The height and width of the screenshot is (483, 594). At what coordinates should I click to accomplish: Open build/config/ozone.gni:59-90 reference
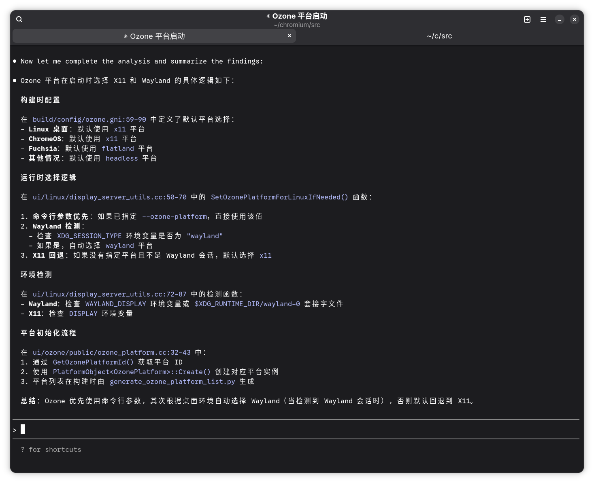click(89, 119)
